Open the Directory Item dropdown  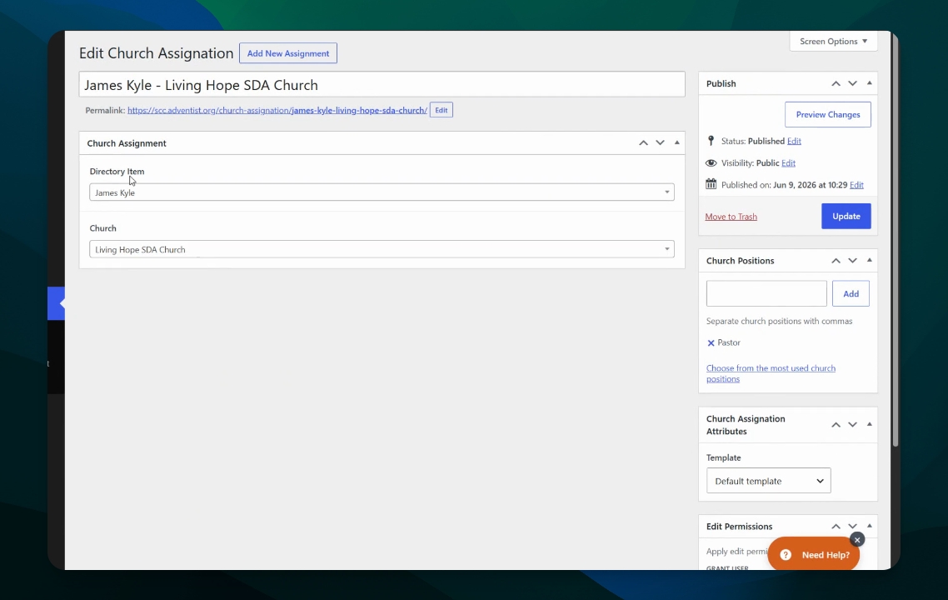[382, 192]
